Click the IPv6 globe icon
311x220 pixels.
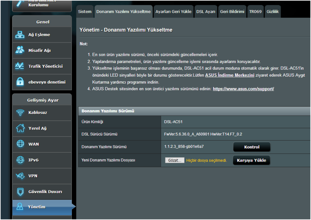point(20,160)
